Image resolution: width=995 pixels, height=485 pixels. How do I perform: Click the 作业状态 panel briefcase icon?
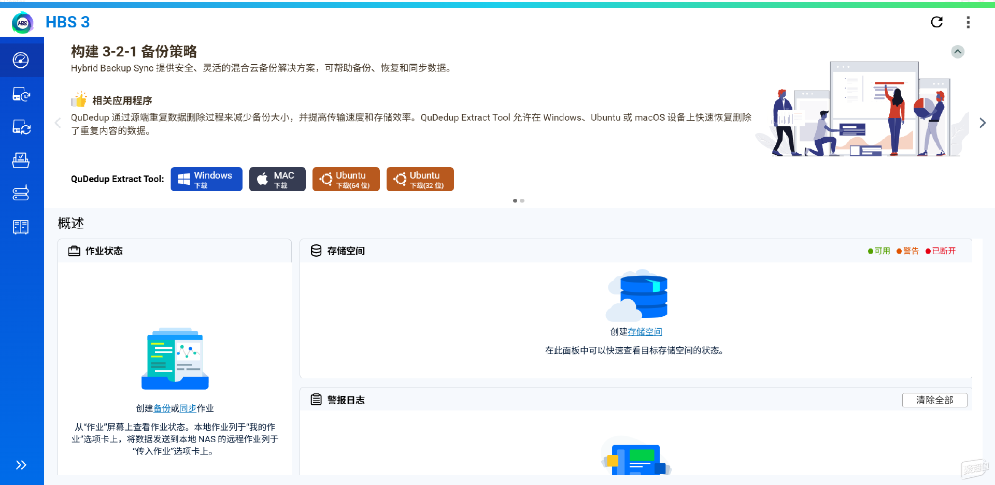(75, 251)
